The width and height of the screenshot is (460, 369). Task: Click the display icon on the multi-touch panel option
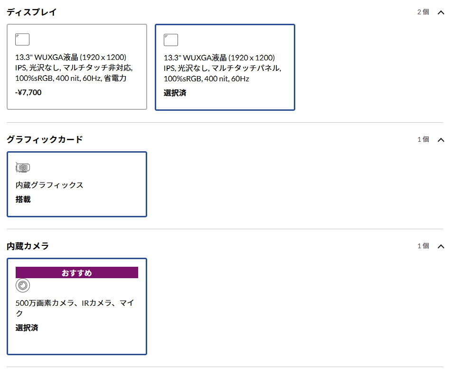point(171,40)
